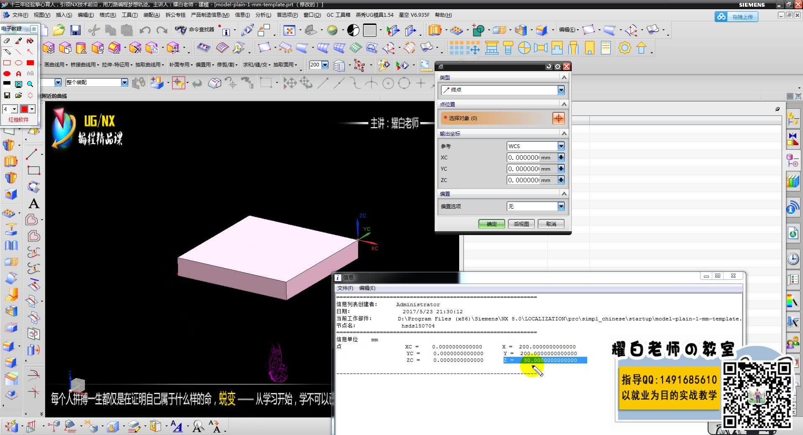Click the Fit view icon
803x435 pixels.
289,30
